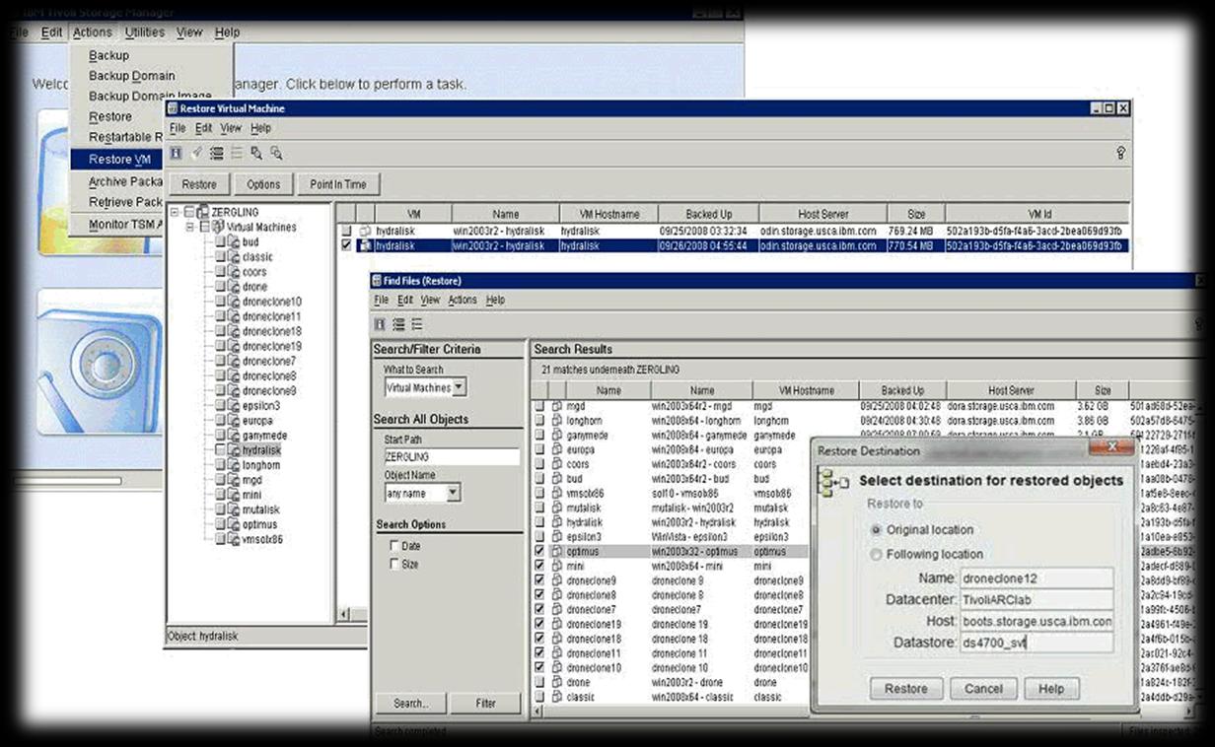
Task: Click the Datastore field in Restore Destination
Action: click(x=1036, y=644)
